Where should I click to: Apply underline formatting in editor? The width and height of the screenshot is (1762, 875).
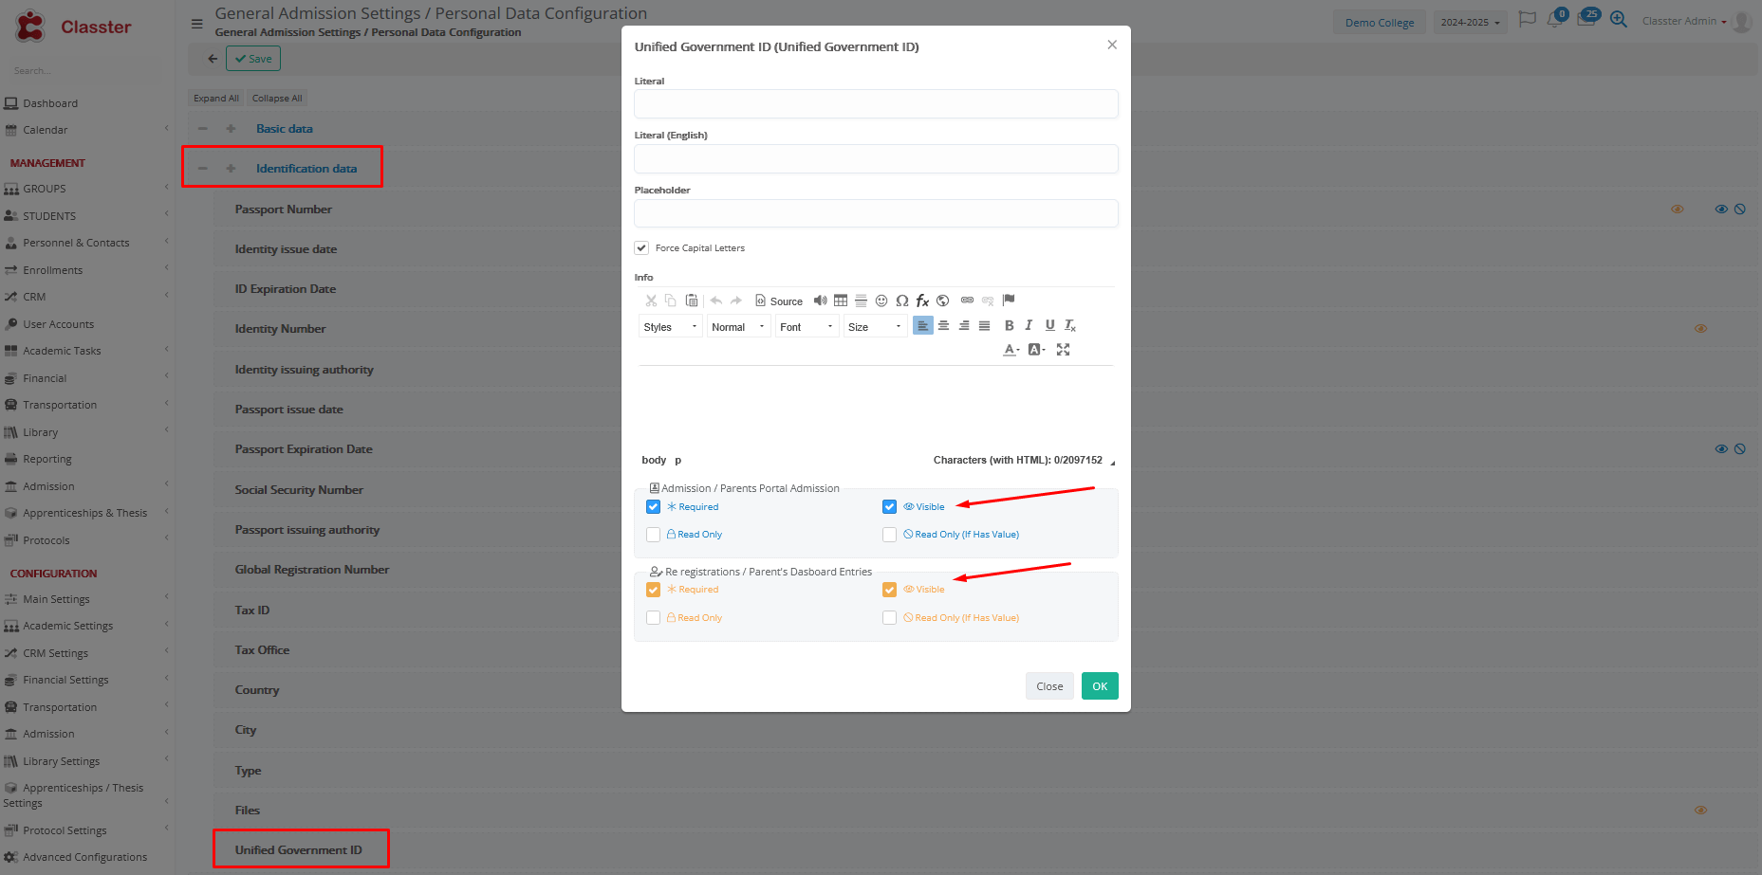tap(1049, 325)
